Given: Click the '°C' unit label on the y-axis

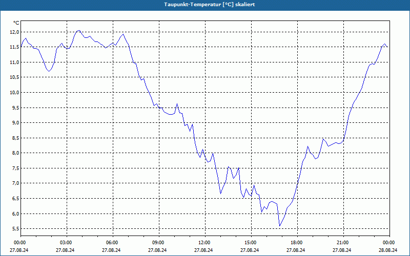Looking at the screenshot, I should tap(16, 23).
